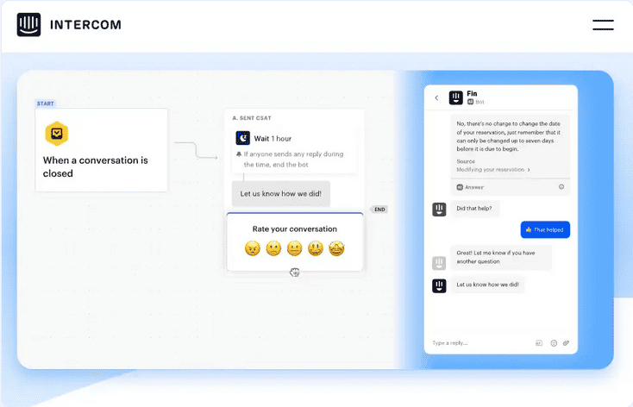The image size is (633, 407).
Task: Select the 'Wait 1 hour' step
Action: pyautogui.click(x=294, y=151)
